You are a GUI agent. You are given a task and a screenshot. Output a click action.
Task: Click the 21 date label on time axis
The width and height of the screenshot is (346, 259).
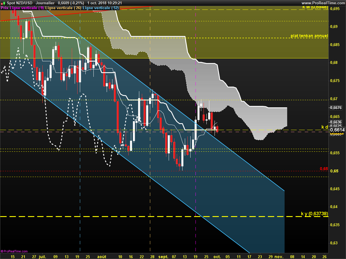[x=24, y=256]
